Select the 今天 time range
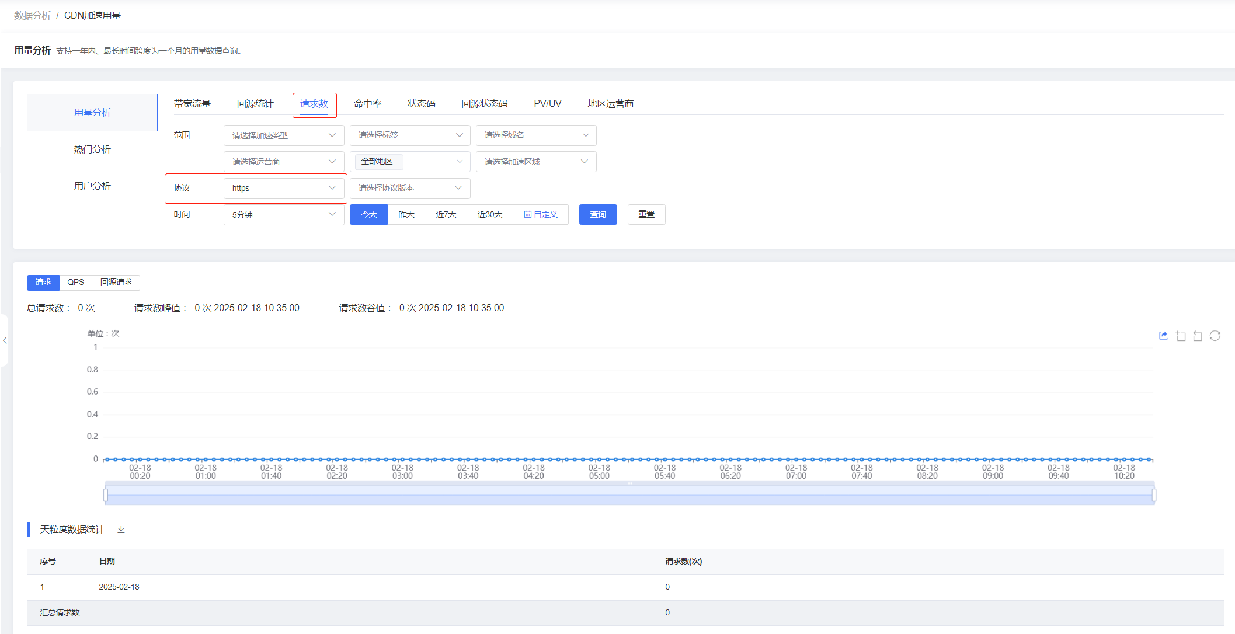 click(369, 214)
